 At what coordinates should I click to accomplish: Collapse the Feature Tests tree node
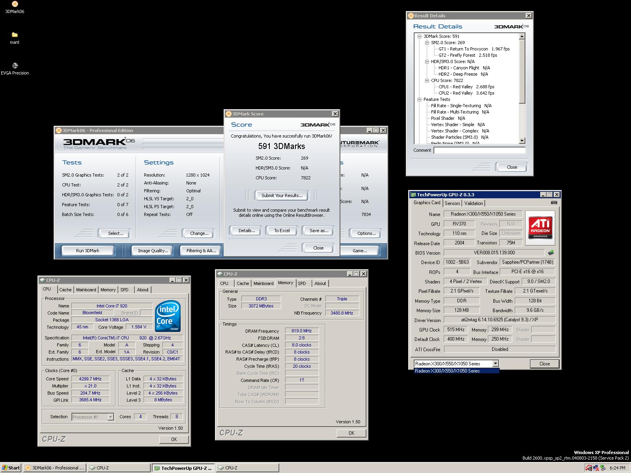(x=419, y=99)
